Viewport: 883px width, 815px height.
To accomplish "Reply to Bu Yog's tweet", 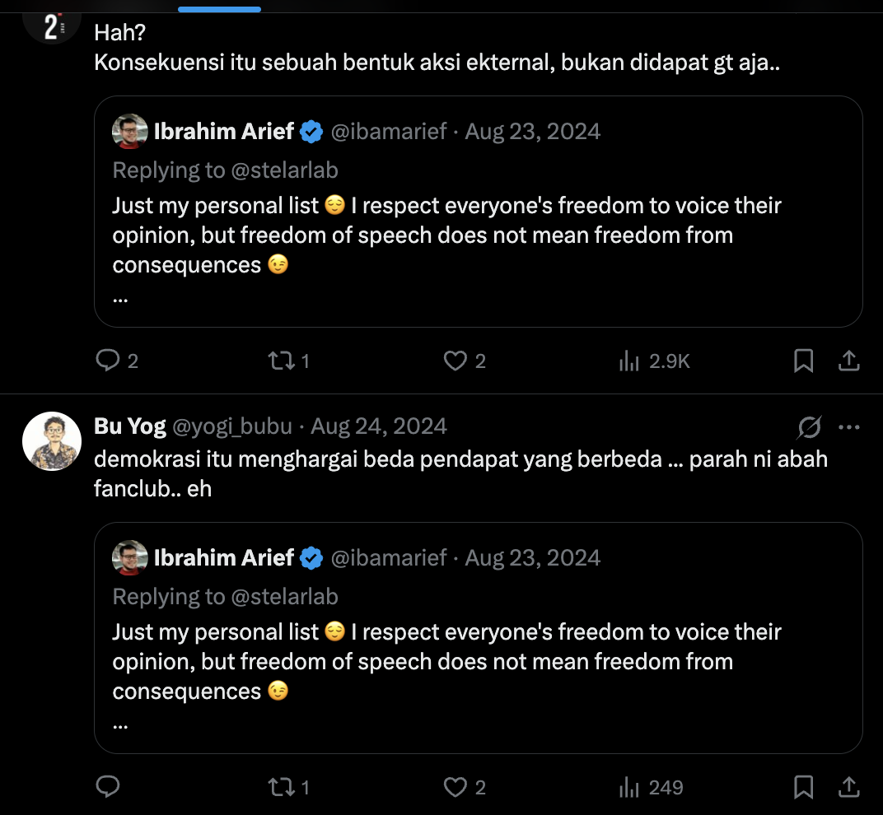I will click(108, 787).
